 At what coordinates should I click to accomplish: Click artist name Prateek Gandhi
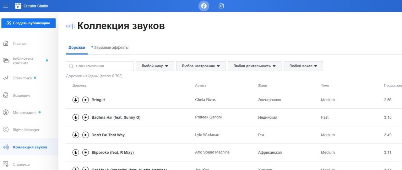coord(208,117)
